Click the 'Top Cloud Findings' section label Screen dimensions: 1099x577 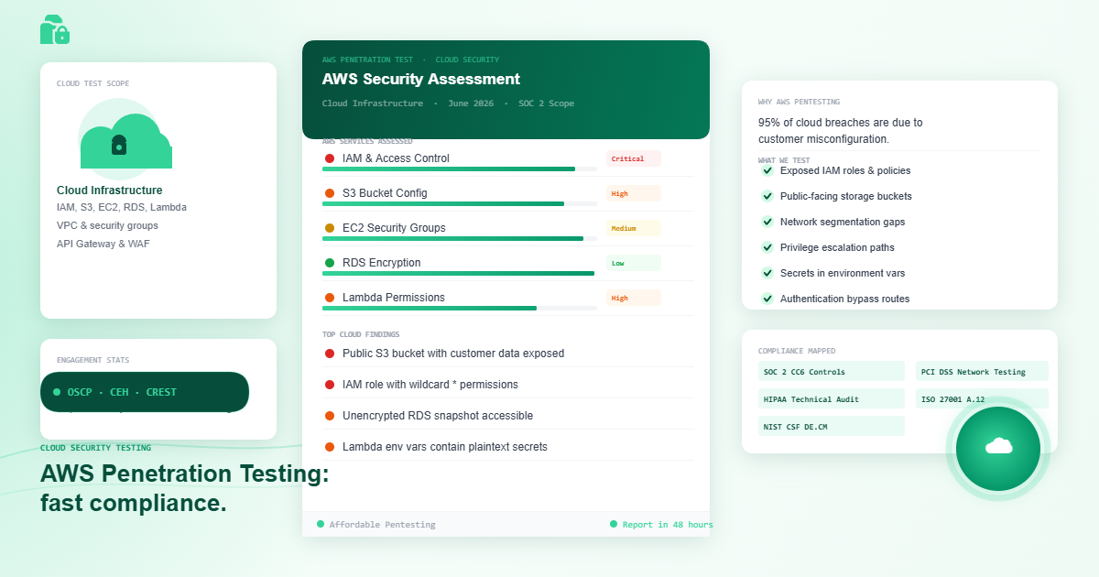(x=361, y=334)
